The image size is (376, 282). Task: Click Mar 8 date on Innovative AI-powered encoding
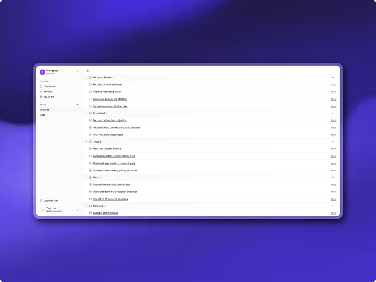tap(334, 199)
